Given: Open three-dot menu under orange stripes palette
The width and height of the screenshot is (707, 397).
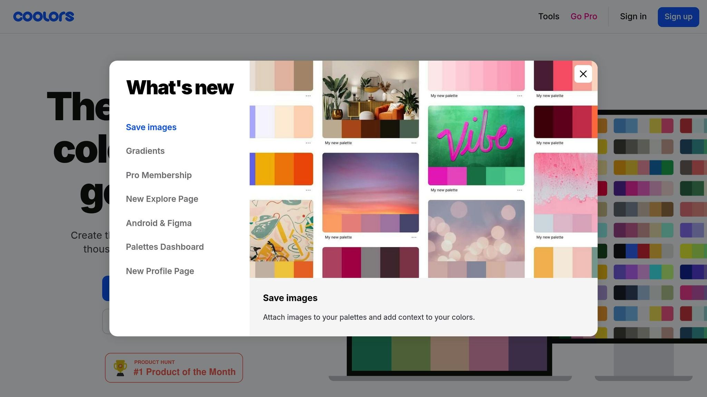Looking at the screenshot, I should pyautogui.click(x=308, y=190).
